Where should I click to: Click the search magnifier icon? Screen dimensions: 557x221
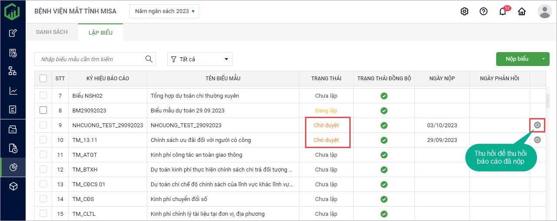pos(149,59)
